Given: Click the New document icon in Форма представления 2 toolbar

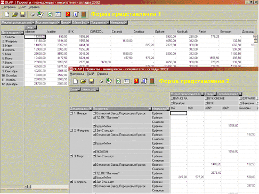Looking at the screenshot, I should (x=76, y=81).
